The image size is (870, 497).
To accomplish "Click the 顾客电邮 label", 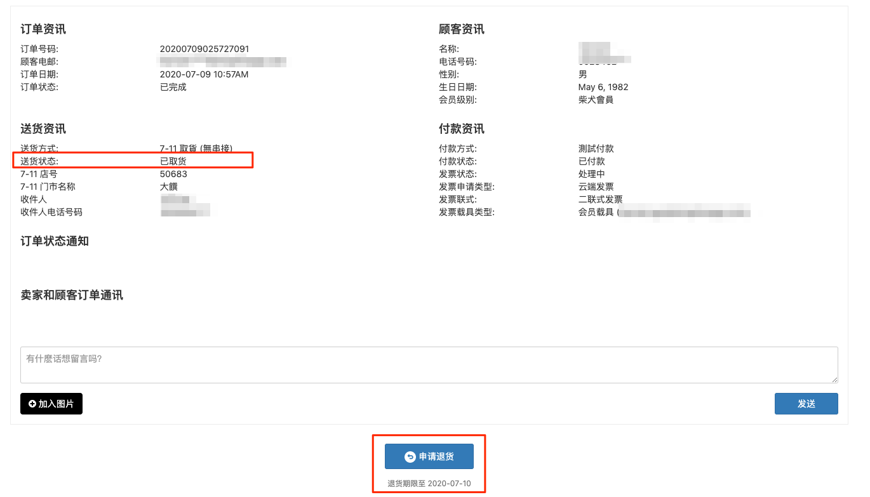I will [39, 62].
